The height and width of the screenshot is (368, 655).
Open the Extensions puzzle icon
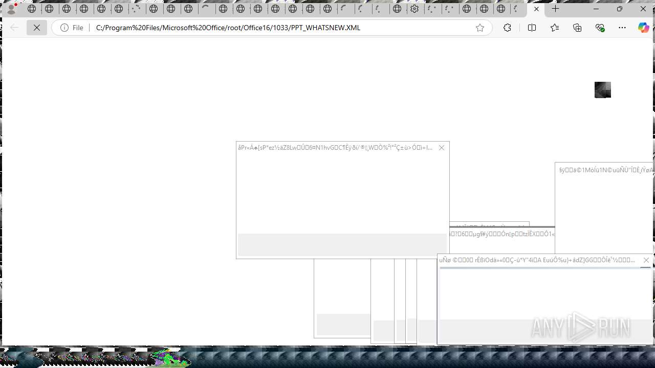pyautogui.click(x=507, y=28)
